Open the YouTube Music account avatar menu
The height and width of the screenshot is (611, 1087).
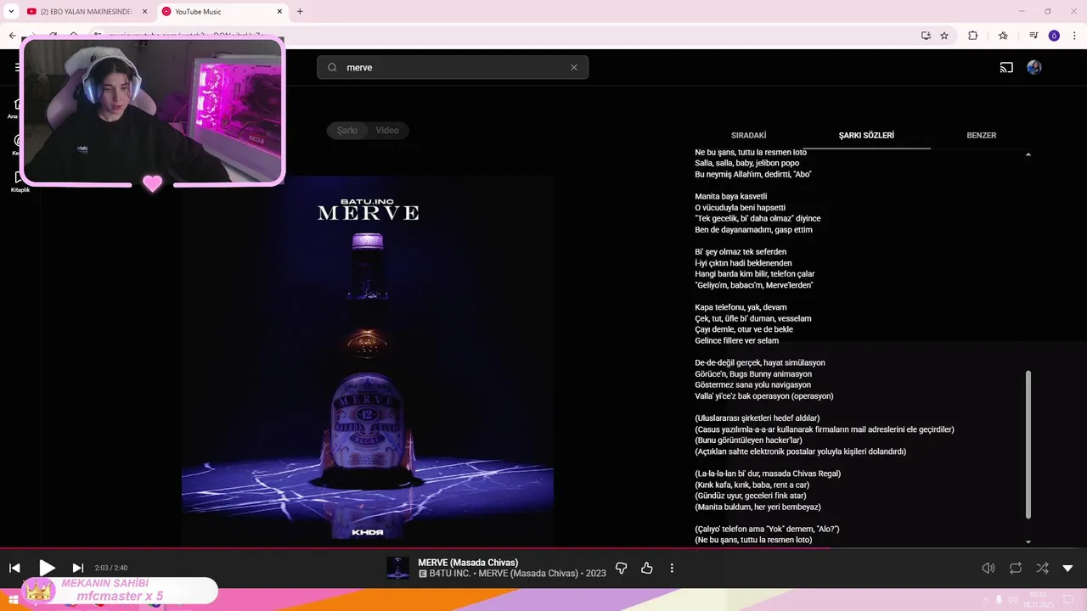click(1034, 67)
